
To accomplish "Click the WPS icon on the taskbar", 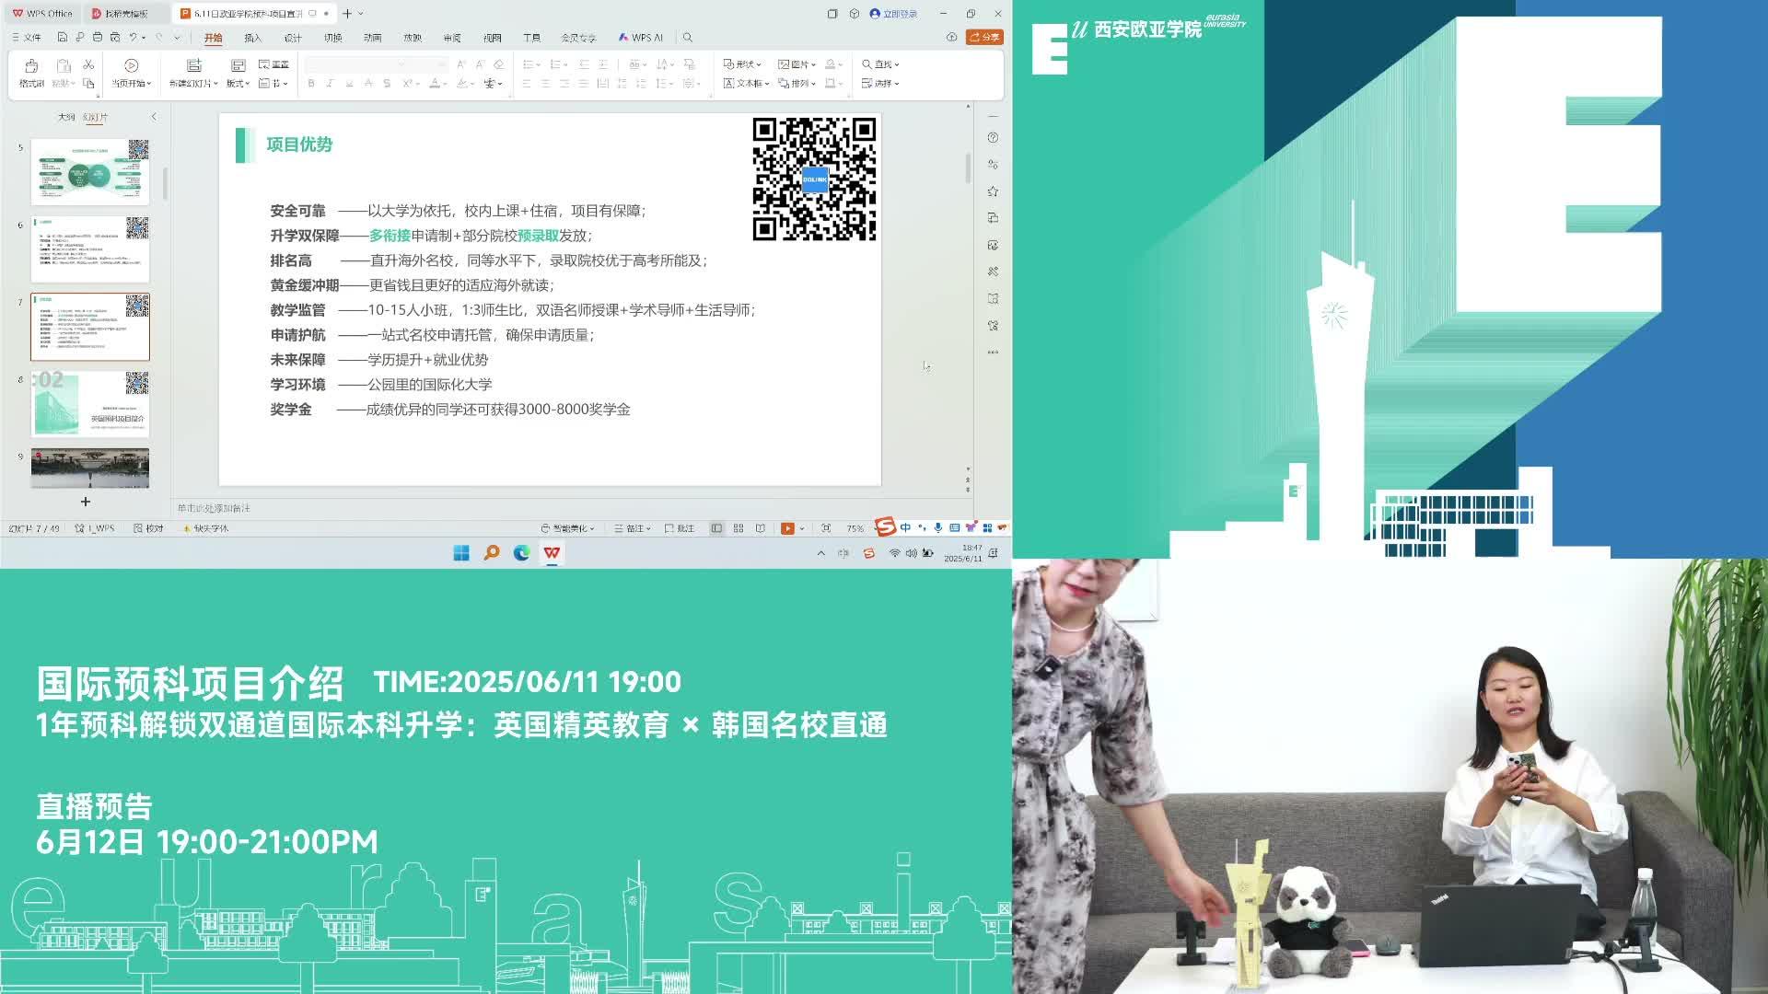I will point(552,553).
